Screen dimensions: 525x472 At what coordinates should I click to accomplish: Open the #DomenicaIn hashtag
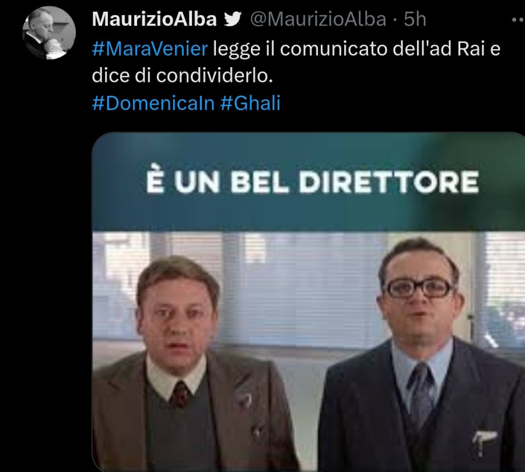pos(153,103)
